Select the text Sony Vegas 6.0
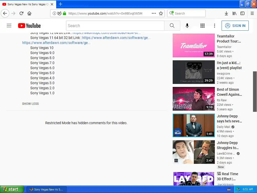 click(42, 68)
